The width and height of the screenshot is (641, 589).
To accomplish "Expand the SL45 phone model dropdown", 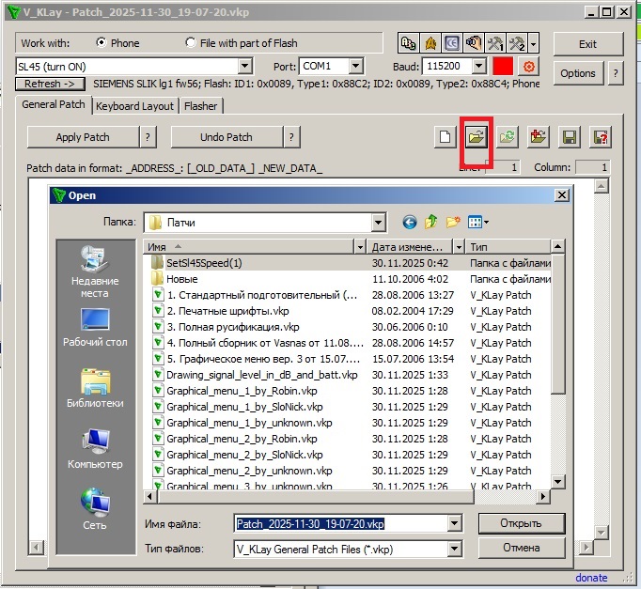I will point(245,67).
